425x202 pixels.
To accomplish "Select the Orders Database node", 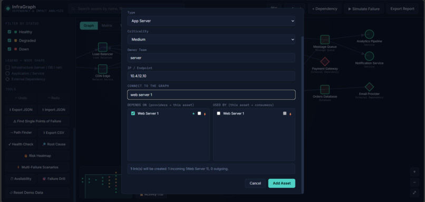I will point(325,90).
